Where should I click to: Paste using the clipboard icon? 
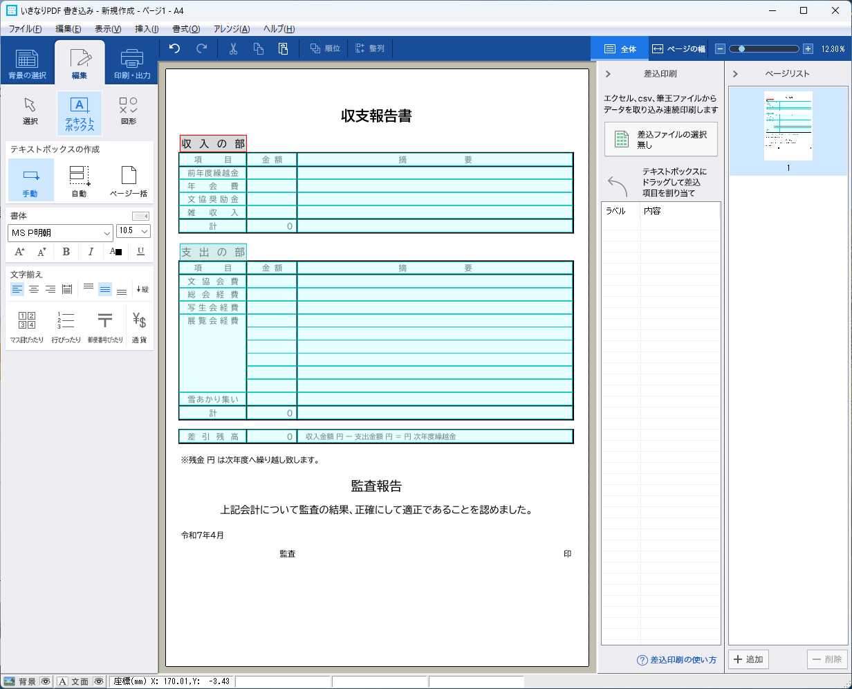(283, 48)
